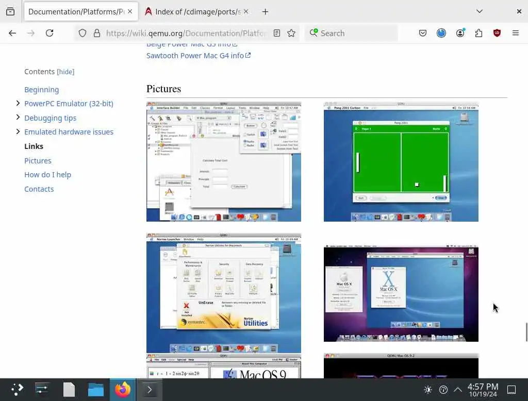Go to Emulated hardware issues section
Screen dimensions: 528x401
(69, 131)
